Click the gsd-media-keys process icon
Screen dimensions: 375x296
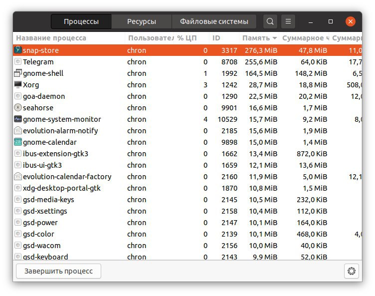(x=18, y=200)
